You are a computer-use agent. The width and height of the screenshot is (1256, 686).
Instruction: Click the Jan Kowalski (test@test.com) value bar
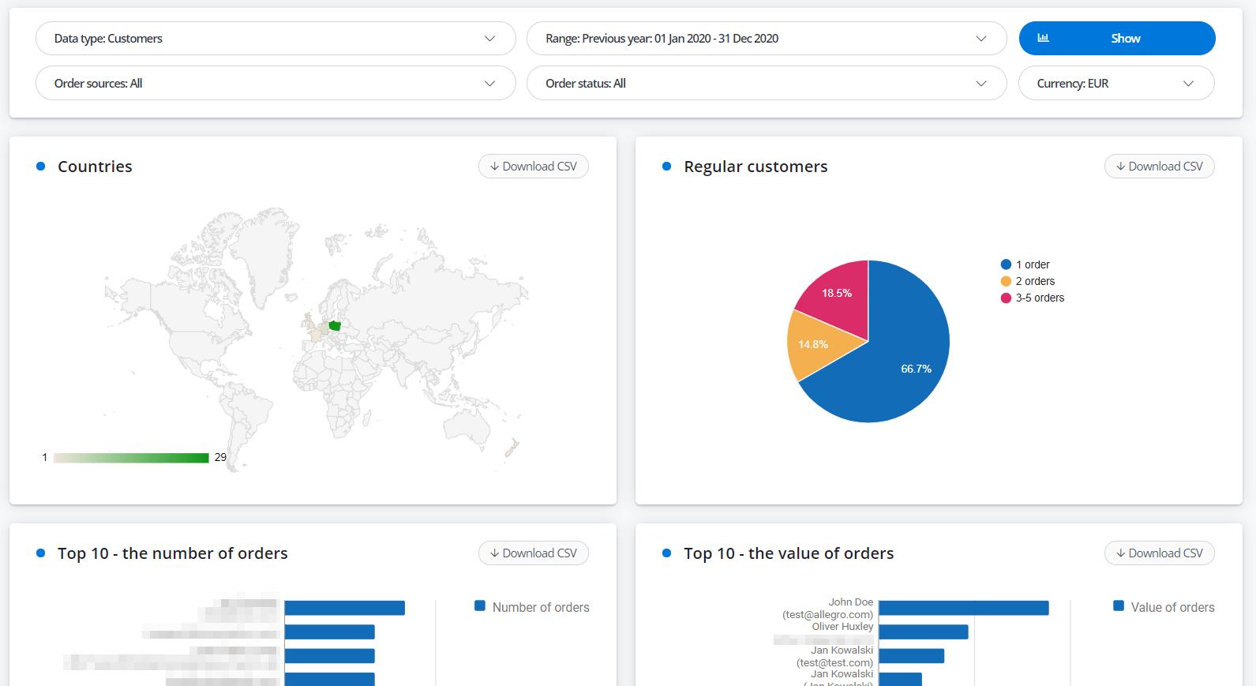[912, 656]
